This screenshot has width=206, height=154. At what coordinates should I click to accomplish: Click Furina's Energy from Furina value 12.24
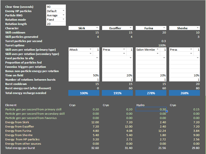pyautogui.click(x=162, y=131)
